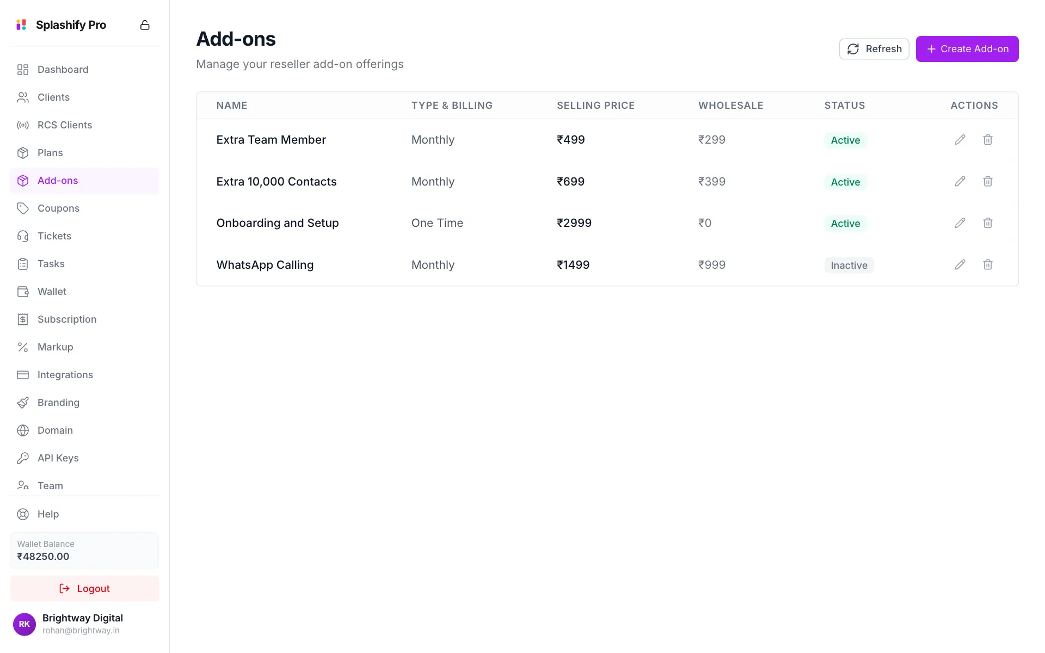1045x653 pixels.
Task: Navigate to Plans
Action: click(x=84, y=153)
